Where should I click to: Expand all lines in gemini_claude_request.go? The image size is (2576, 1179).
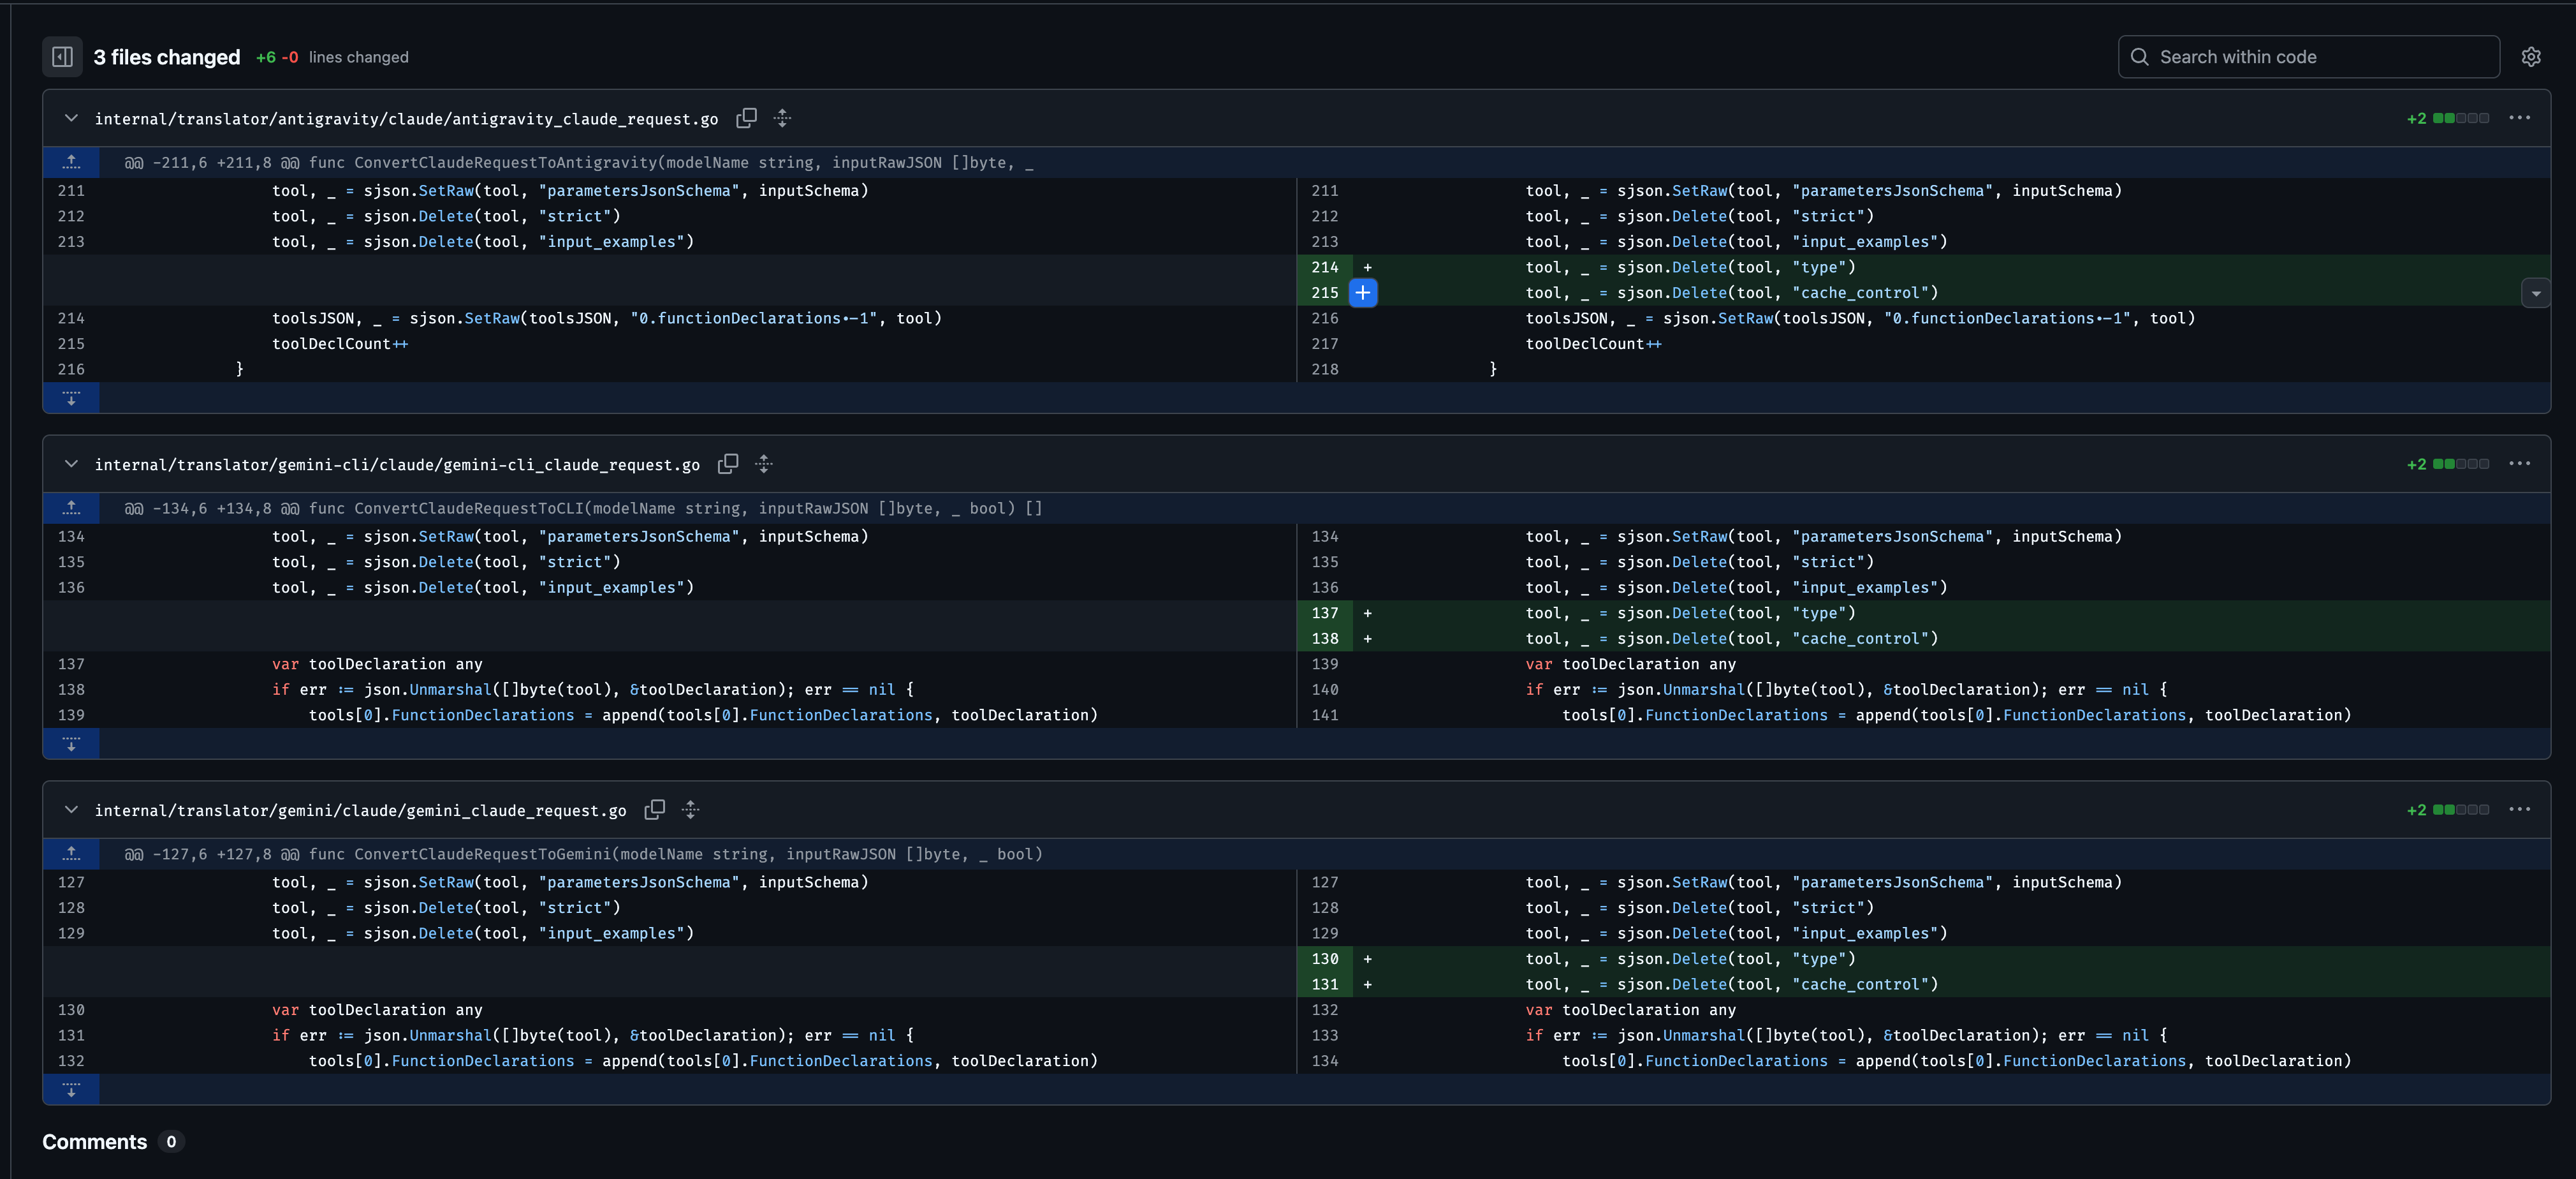tap(691, 810)
